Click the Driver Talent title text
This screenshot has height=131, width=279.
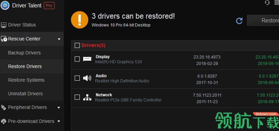click(x=27, y=6)
